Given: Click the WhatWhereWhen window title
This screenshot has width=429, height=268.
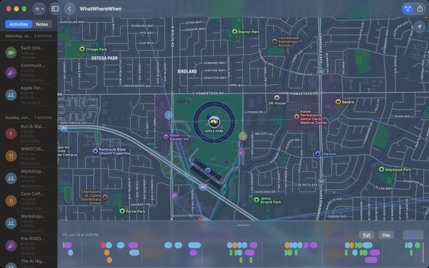Looking at the screenshot, I should click(x=101, y=9).
